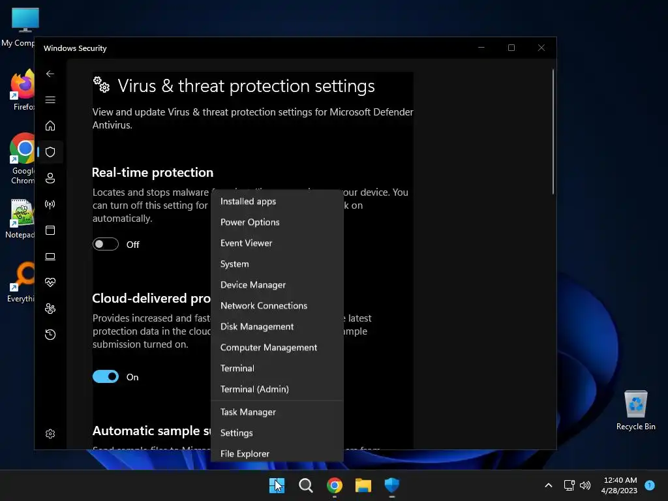Viewport: 668px width, 501px height.
Task: Open App & browser control icon
Action: [x=50, y=230]
